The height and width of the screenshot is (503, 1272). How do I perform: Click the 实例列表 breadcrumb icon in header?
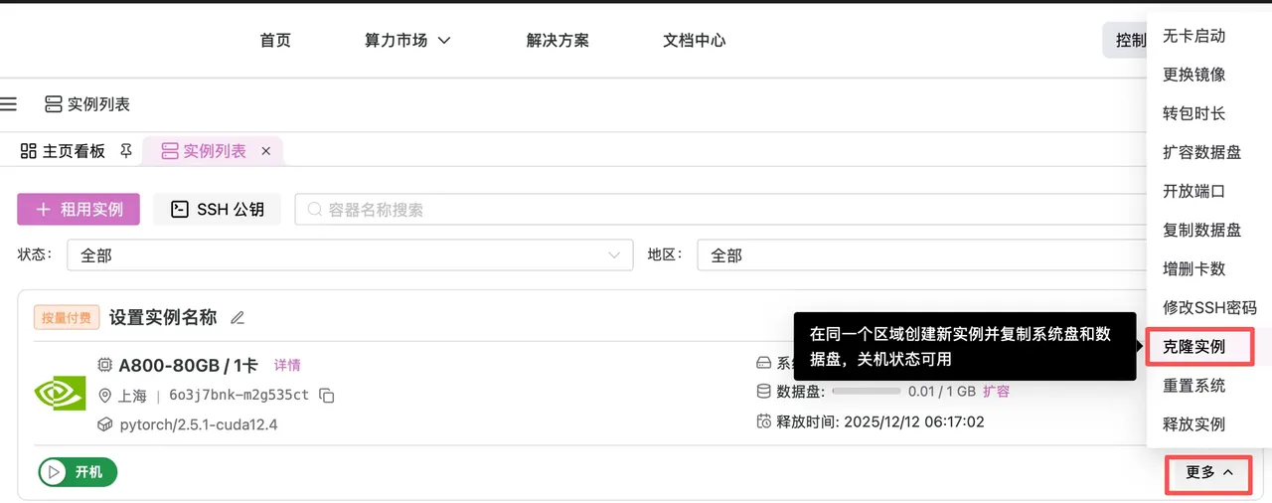(x=54, y=103)
